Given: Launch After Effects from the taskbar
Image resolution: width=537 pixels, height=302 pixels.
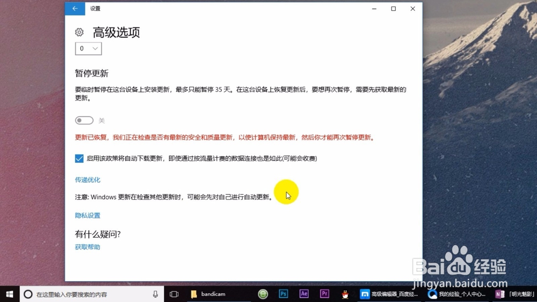Looking at the screenshot, I should pyautogui.click(x=304, y=294).
